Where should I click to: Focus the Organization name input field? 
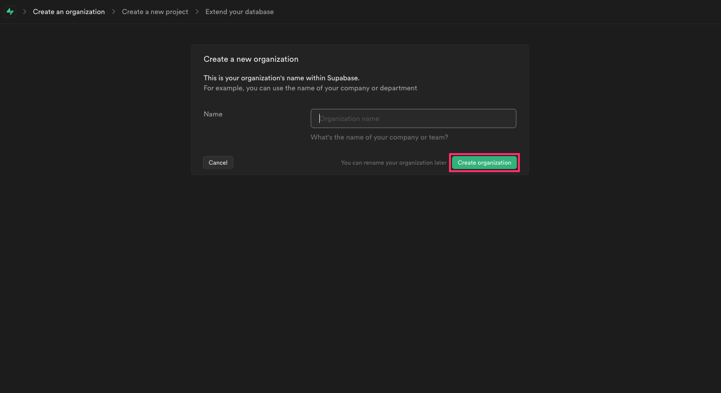[413, 118]
